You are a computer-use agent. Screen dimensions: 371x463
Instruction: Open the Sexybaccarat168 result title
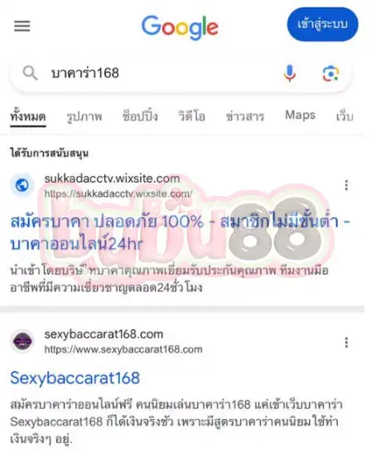coord(75,378)
